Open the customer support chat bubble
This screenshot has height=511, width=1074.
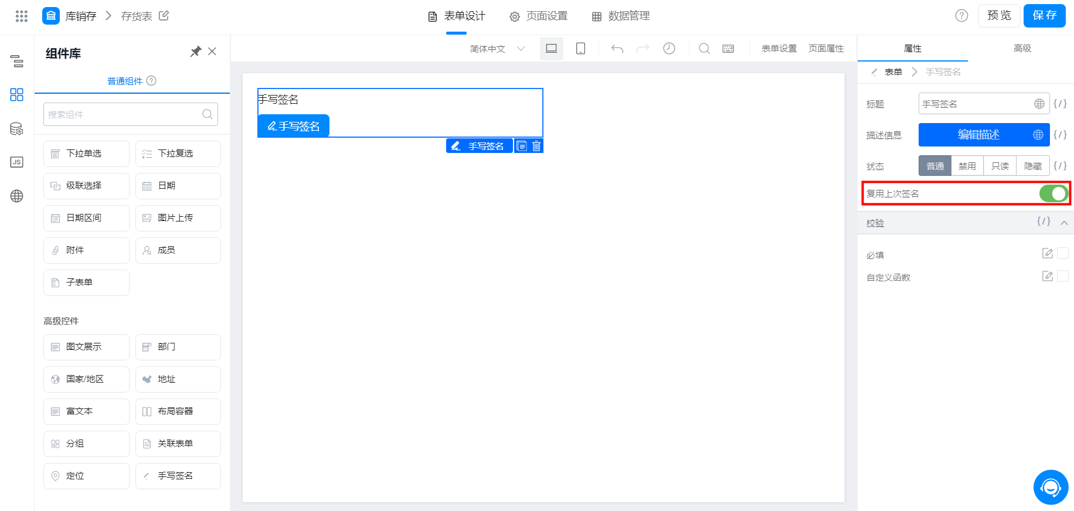pyautogui.click(x=1051, y=487)
